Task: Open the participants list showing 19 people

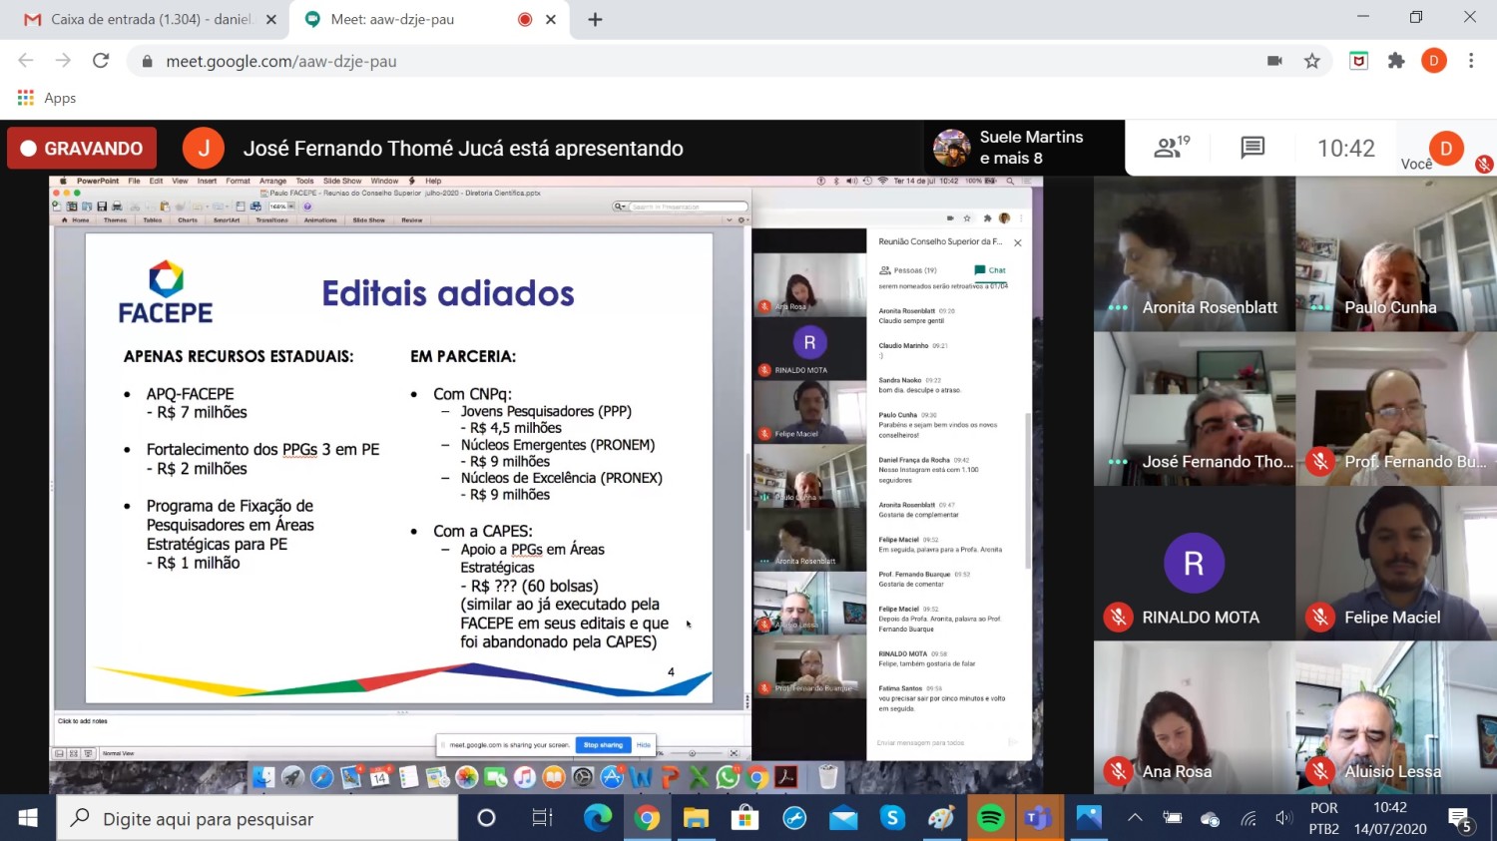Action: 1171,148
